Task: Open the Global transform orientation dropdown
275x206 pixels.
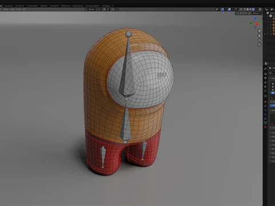Action: [91, 9]
